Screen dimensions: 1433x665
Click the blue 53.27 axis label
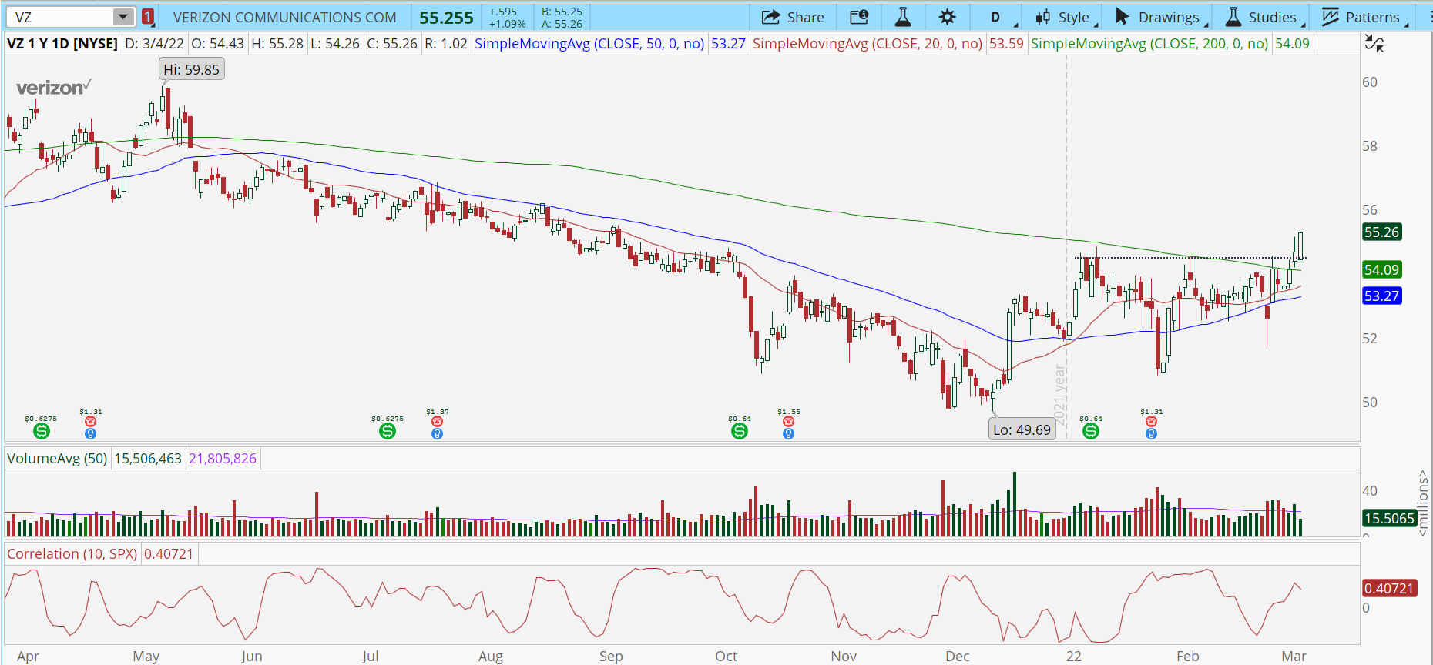(x=1381, y=296)
